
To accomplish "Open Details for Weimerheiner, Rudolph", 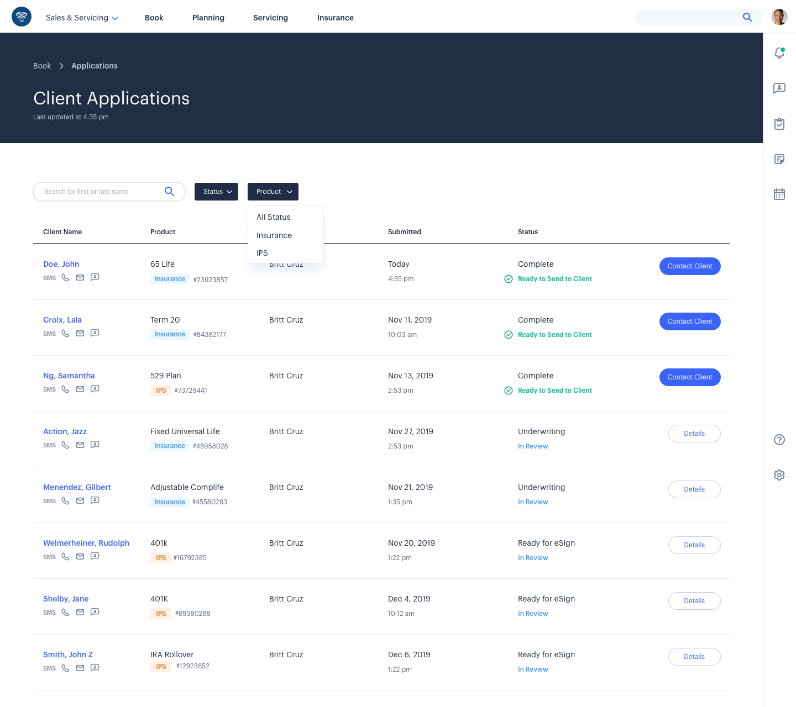I will 694,545.
